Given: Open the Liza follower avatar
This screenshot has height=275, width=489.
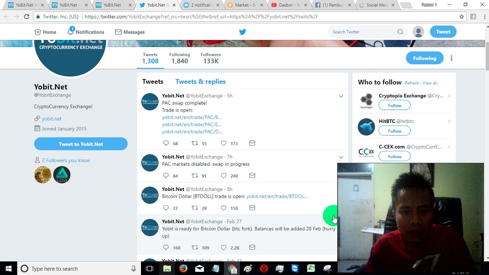Looking at the screenshot, I should (62, 175).
